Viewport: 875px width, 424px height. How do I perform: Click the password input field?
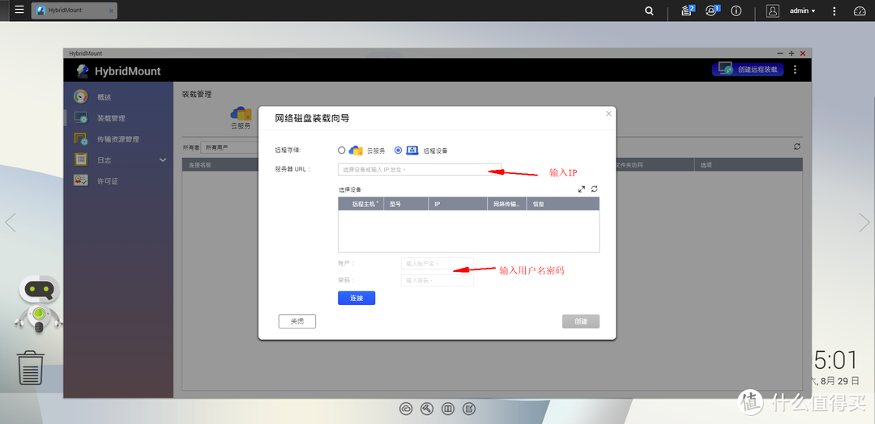click(x=437, y=280)
